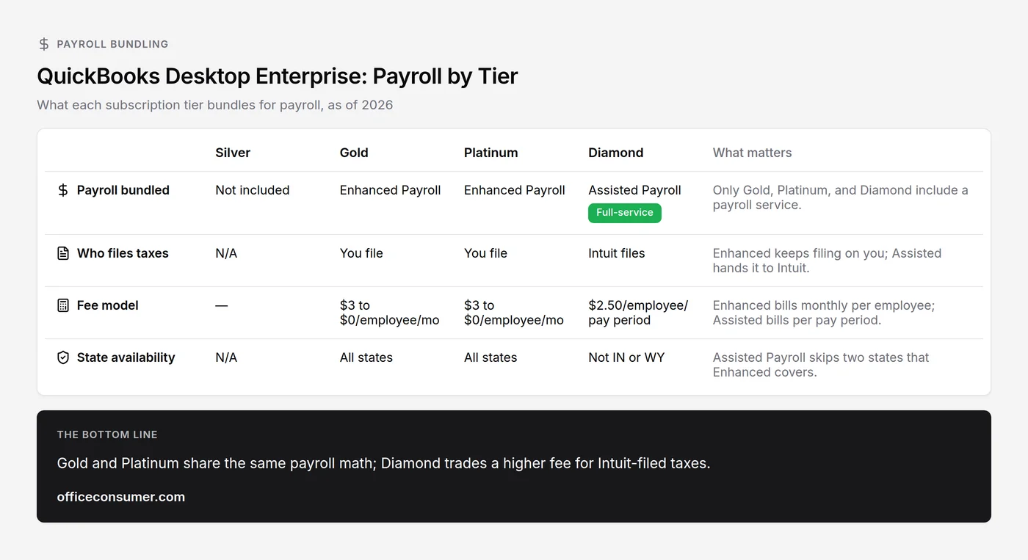This screenshot has width=1028, height=560.
Task: Click the Payroll bundled row label
Action: point(123,190)
